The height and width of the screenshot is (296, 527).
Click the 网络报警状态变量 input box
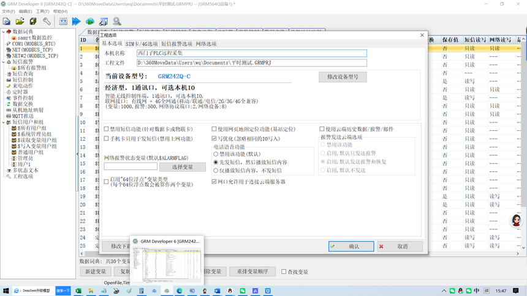pyautogui.click(x=131, y=166)
